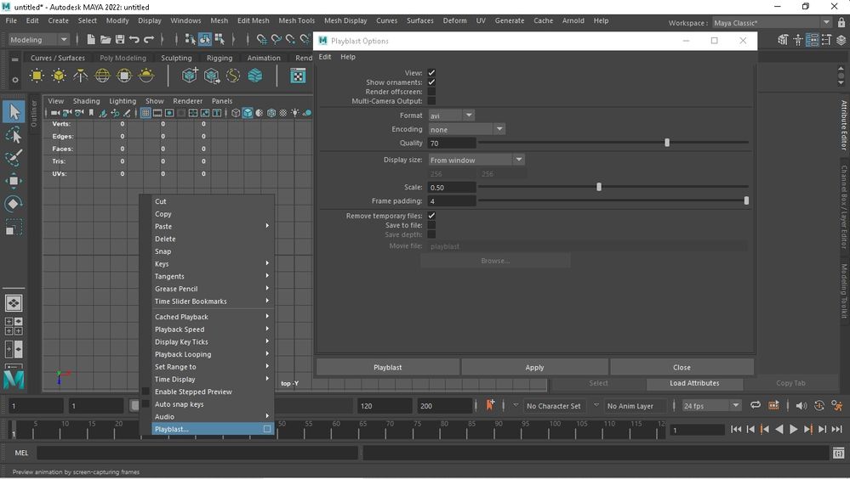Open Playblast option box square
Screen dimensions: 850x479
(x=267, y=429)
